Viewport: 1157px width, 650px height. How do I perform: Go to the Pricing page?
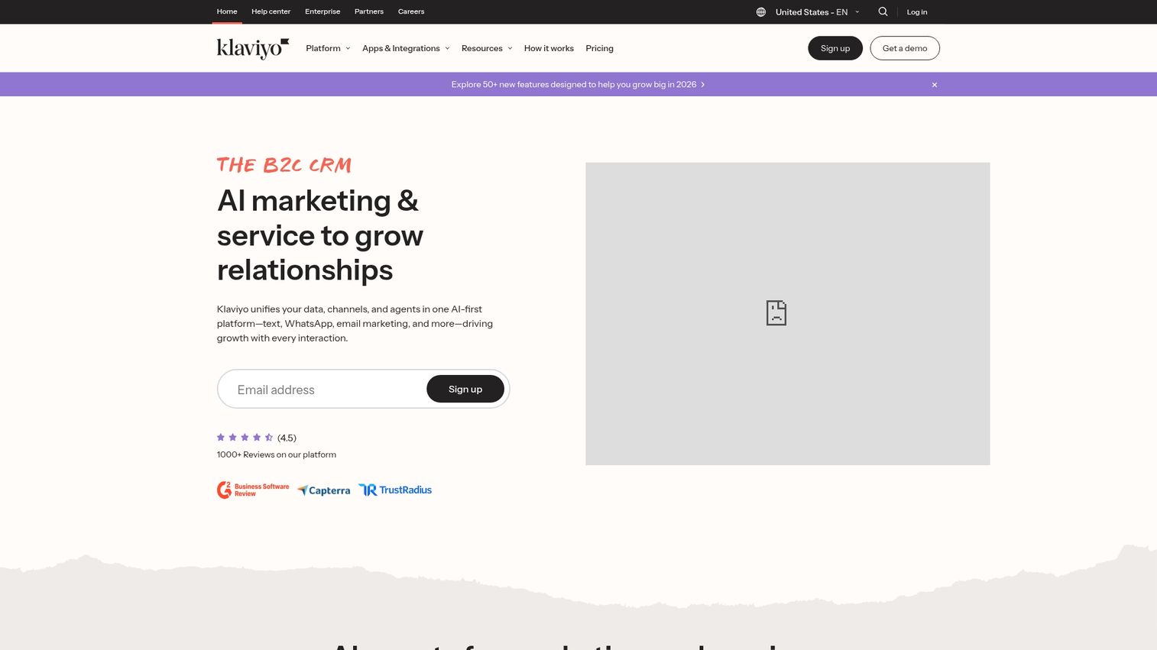click(599, 48)
